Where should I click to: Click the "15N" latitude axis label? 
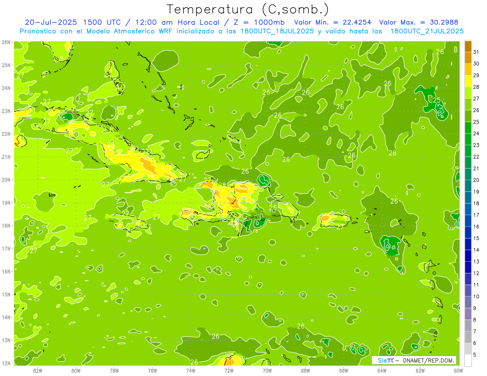click(6, 294)
